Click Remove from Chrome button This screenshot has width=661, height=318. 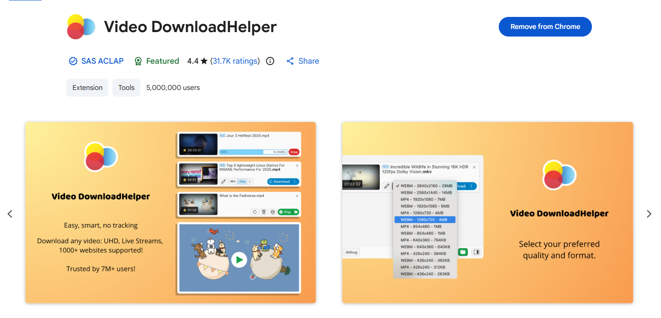[545, 27]
